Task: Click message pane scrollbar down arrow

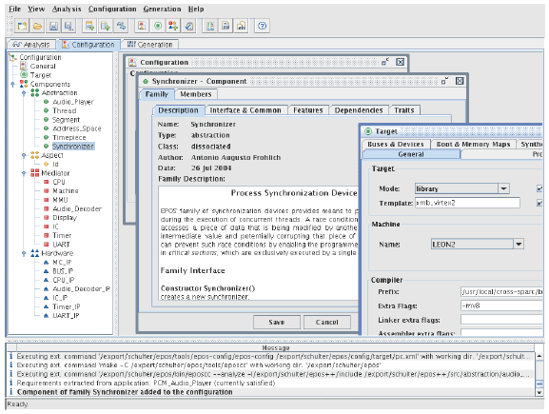Action: (539, 393)
